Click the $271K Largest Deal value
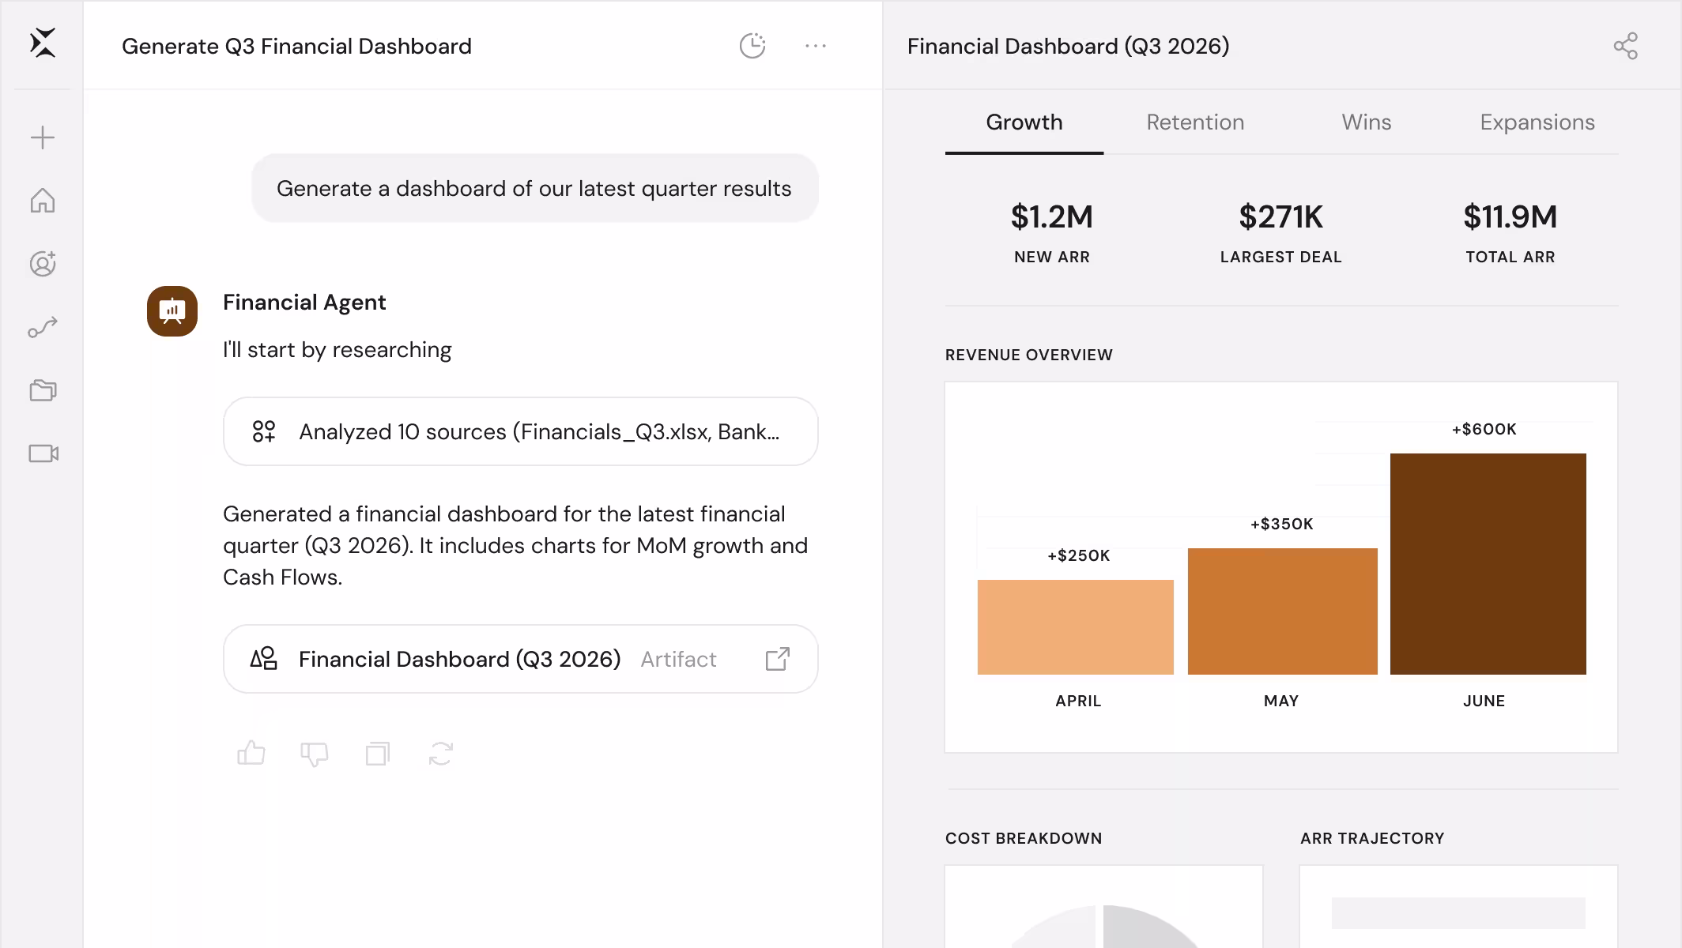The height and width of the screenshot is (948, 1682). click(1281, 217)
